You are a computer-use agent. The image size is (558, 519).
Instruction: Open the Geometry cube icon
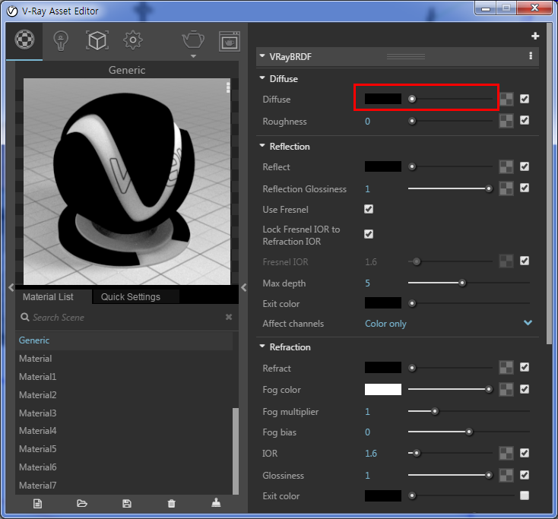tap(97, 40)
